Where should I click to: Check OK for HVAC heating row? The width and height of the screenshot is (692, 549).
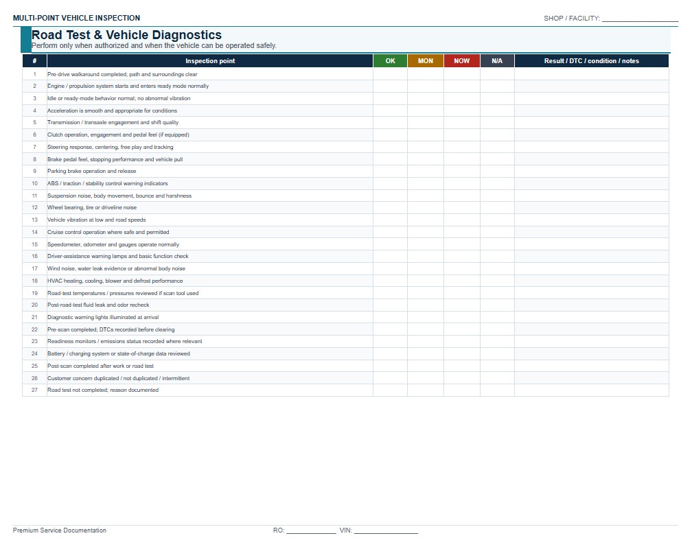click(390, 281)
